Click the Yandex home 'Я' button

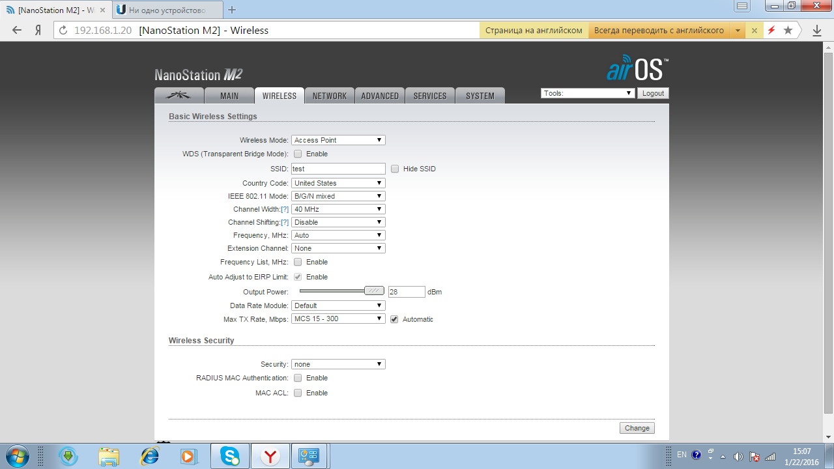point(38,31)
